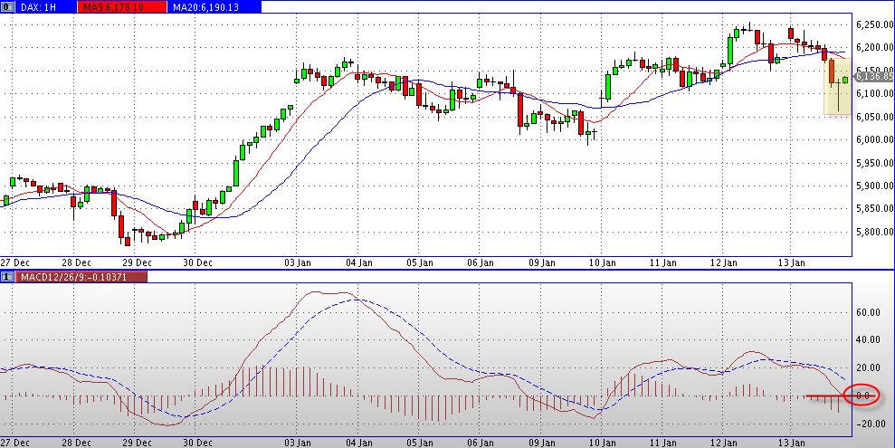The height and width of the screenshot is (448, 895).
Task: Click the 5,800.00 price axis label
Action: 871,232
